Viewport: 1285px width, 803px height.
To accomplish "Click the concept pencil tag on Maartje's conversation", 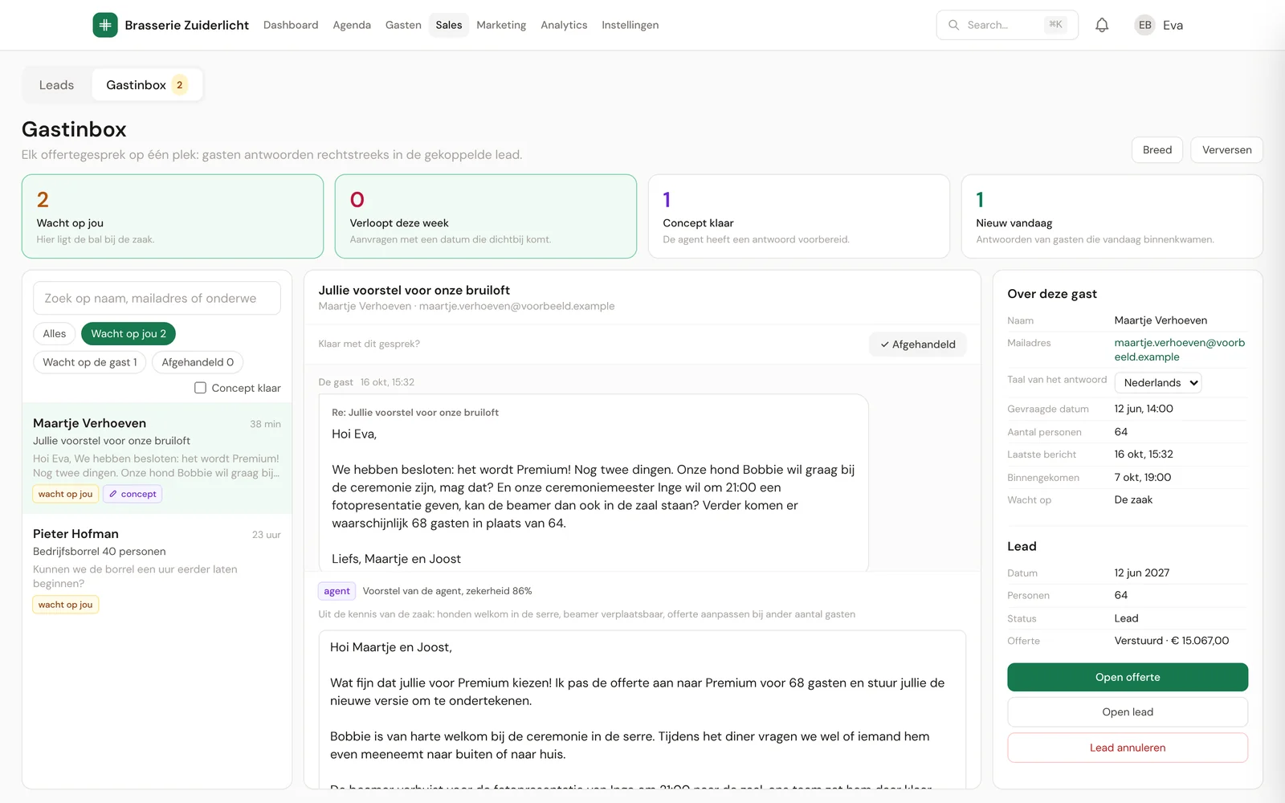I will tap(133, 494).
